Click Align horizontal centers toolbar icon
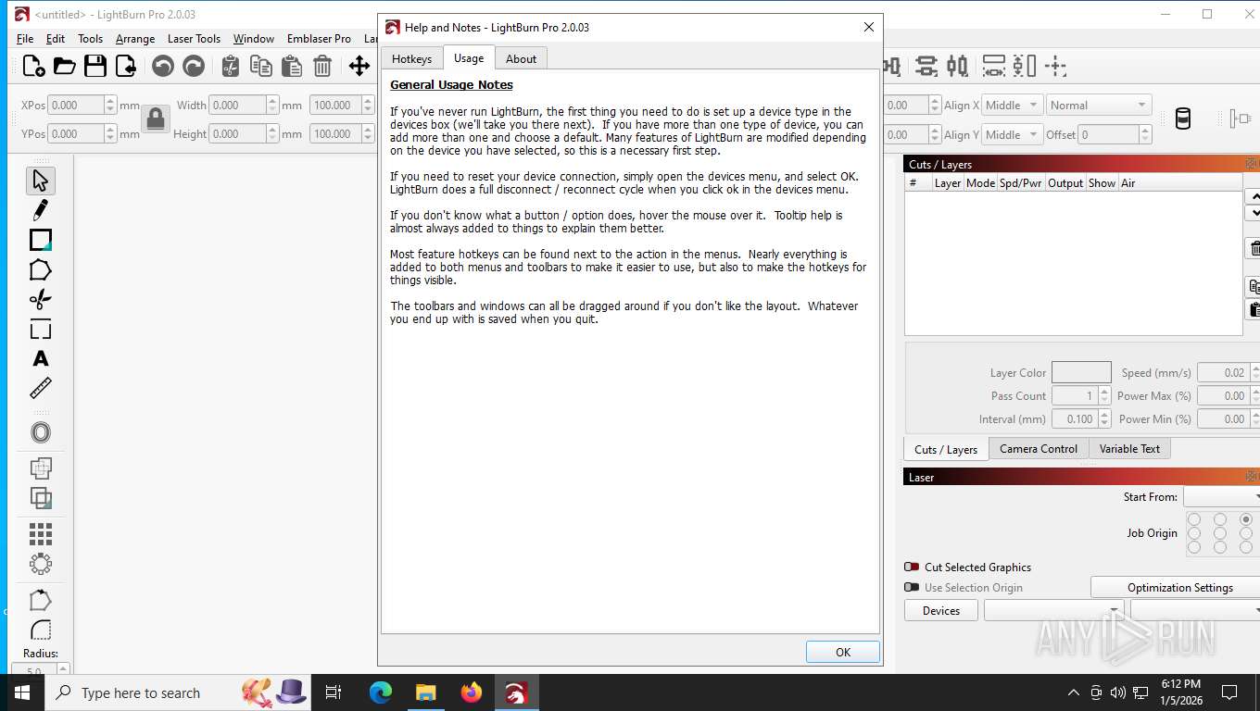This screenshot has width=1260, height=711. pyautogui.click(x=926, y=66)
